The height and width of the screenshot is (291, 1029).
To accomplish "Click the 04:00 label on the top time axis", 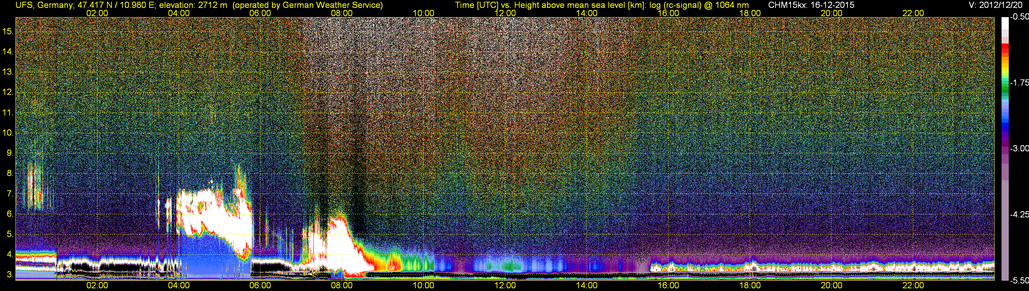I will click(179, 13).
